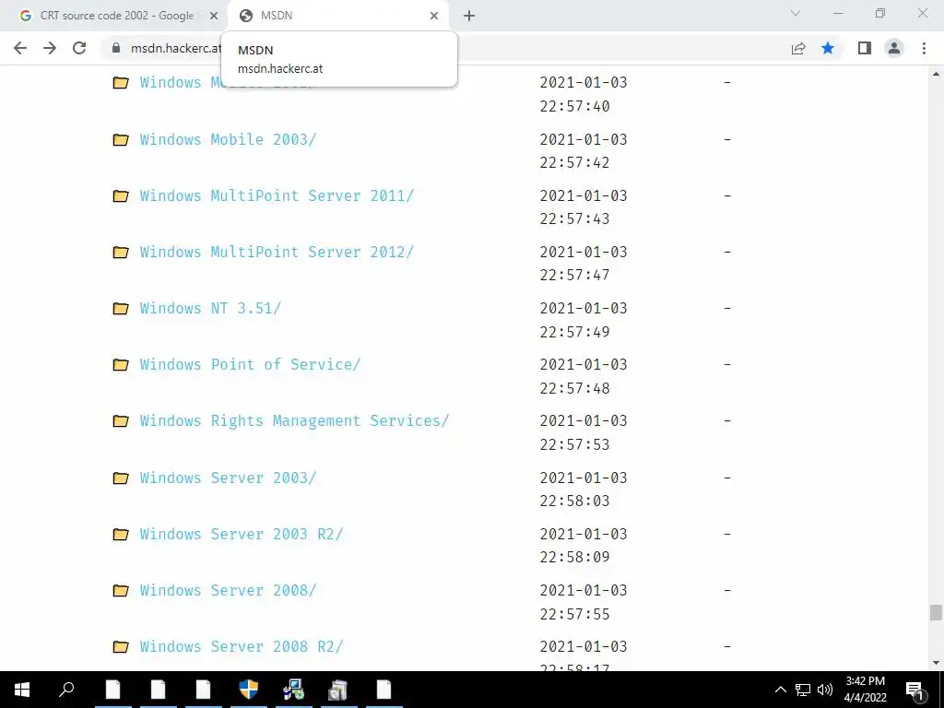Open Windows Rights Management Services/ link
This screenshot has width=944, height=708.
(x=294, y=420)
